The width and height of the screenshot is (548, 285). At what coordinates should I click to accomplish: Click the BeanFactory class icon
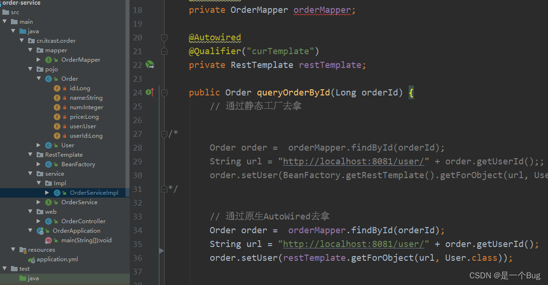tap(49, 164)
